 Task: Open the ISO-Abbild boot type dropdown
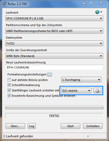point(76,90)
